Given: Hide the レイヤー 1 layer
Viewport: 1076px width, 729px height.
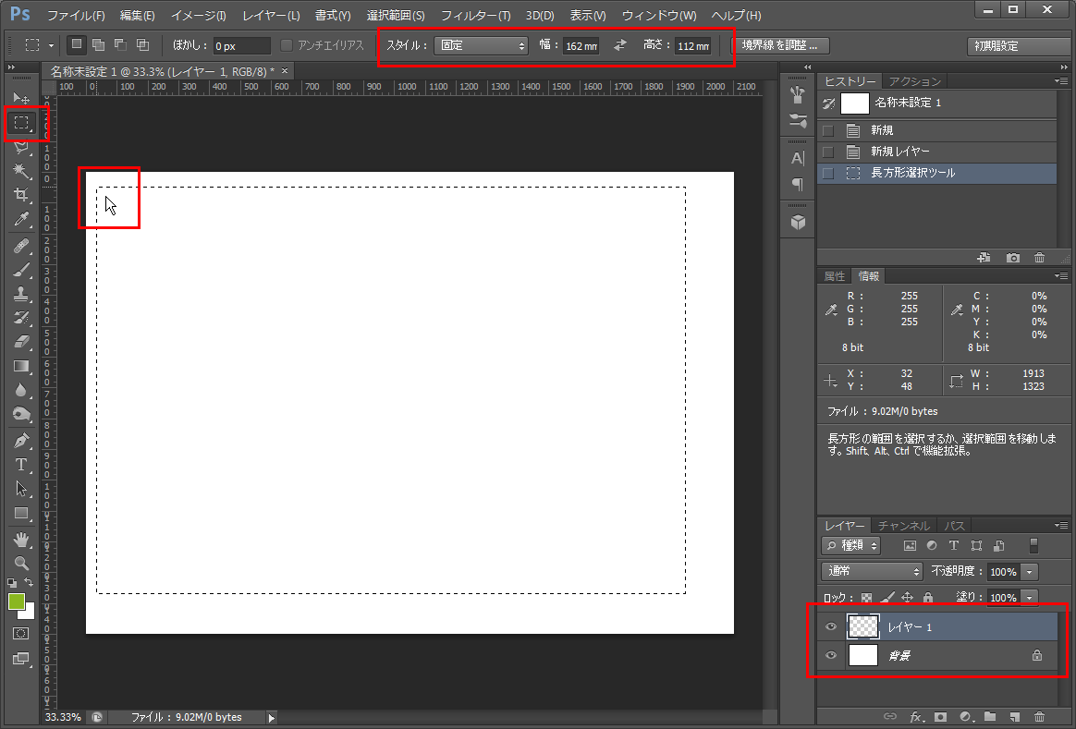Looking at the screenshot, I should point(831,627).
